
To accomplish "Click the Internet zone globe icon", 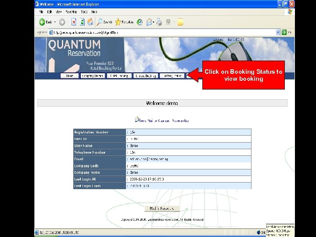I will tap(259, 232).
